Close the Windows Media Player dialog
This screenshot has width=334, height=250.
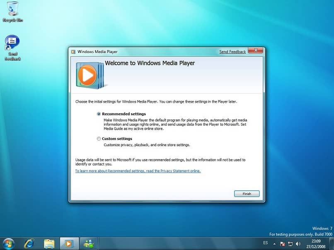point(255,50)
